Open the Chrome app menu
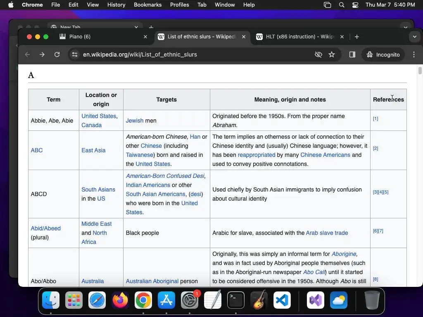 pyautogui.click(x=32, y=5)
